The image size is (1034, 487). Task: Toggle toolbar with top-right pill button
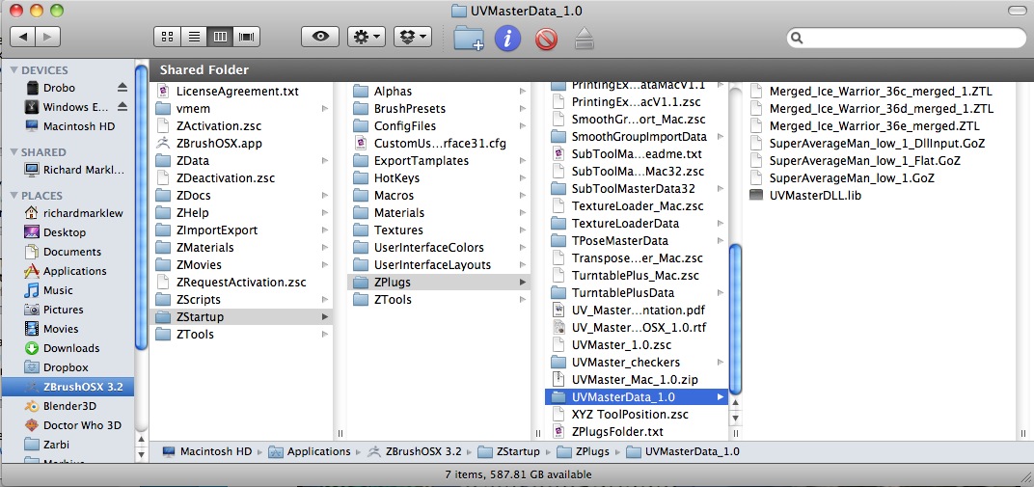[x=1017, y=11]
